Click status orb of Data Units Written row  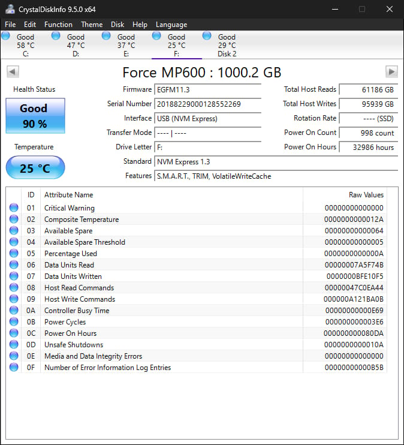14,276
